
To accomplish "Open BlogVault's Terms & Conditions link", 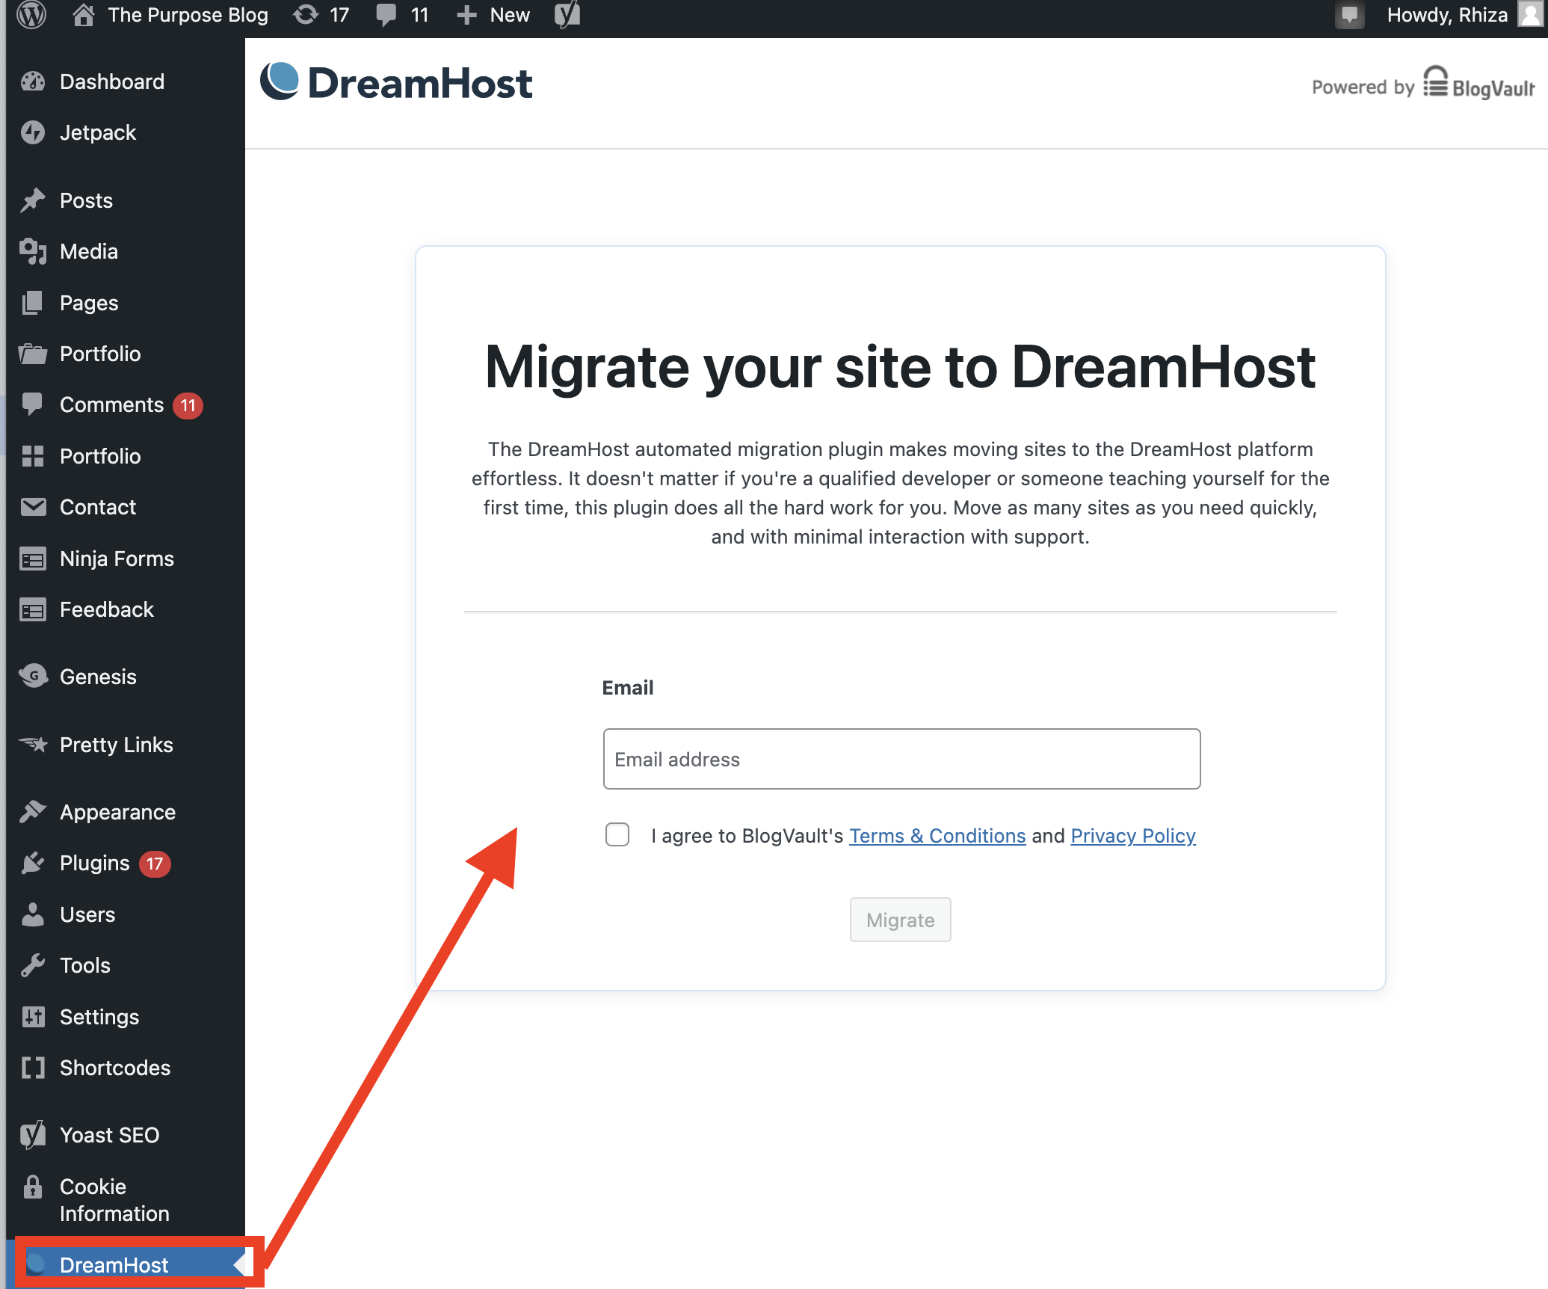I will coord(937,836).
